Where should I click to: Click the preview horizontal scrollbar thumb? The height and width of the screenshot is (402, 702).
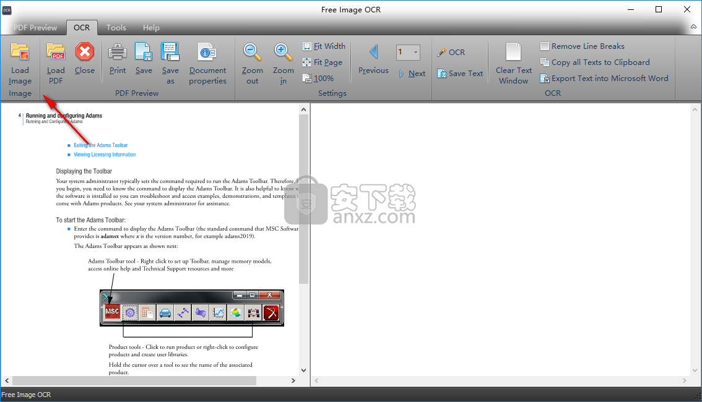pos(134,380)
